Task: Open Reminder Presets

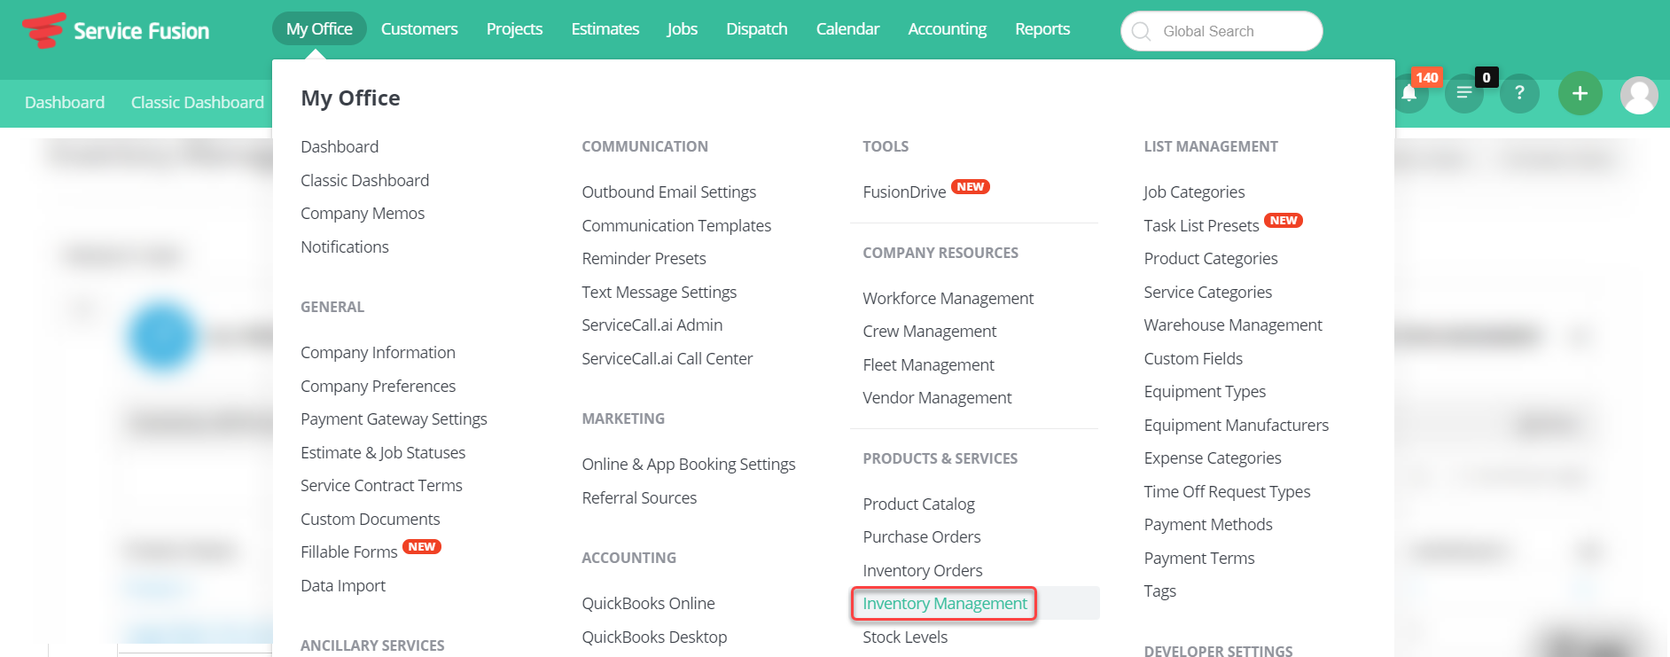Action: (644, 258)
